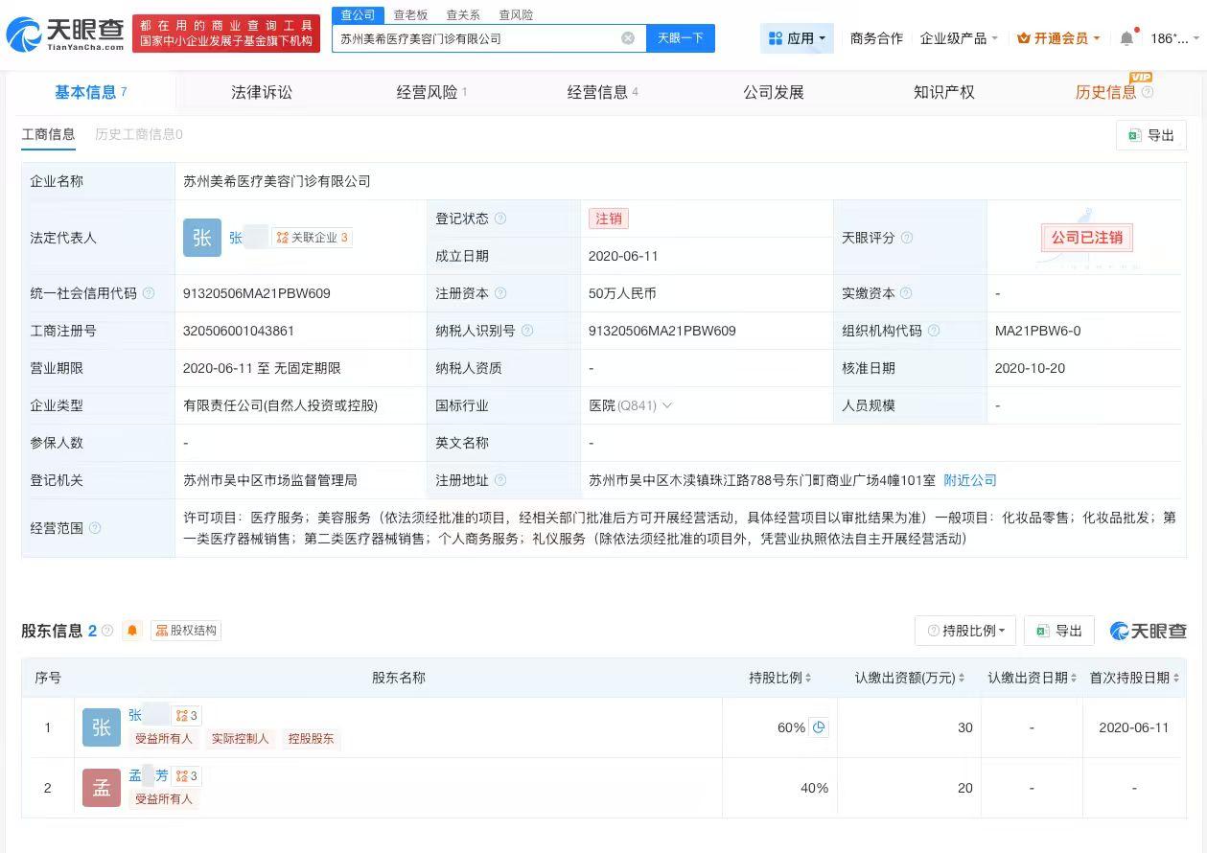This screenshot has height=853, width=1207.
Task: Open the 基本信息 tab
Action: (91, 93)
